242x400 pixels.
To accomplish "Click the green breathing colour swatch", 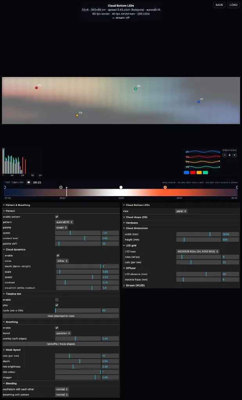I will [205, 172].
